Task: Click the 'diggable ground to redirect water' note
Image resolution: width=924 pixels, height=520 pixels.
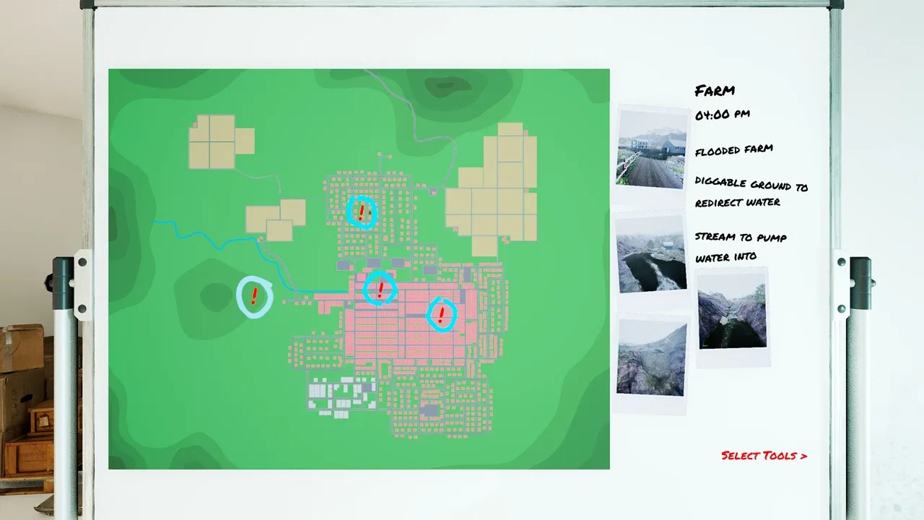Action: (751, 194)
